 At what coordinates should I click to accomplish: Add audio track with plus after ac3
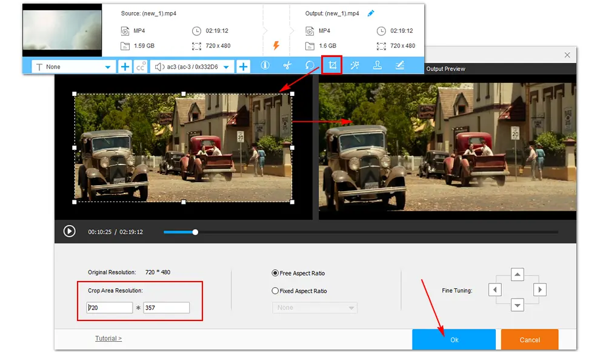click(243, 67)
